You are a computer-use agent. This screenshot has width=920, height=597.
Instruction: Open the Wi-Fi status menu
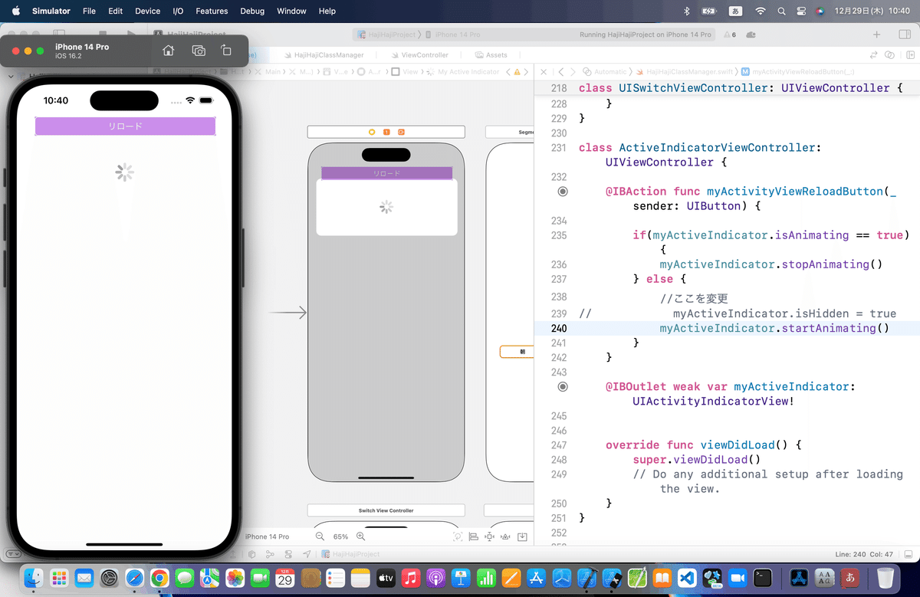tap(760, 11)
